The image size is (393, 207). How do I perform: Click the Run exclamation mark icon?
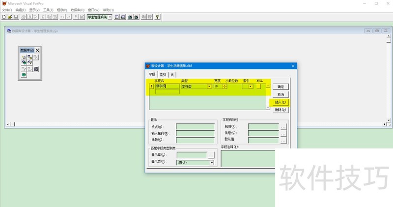(75, 17)
